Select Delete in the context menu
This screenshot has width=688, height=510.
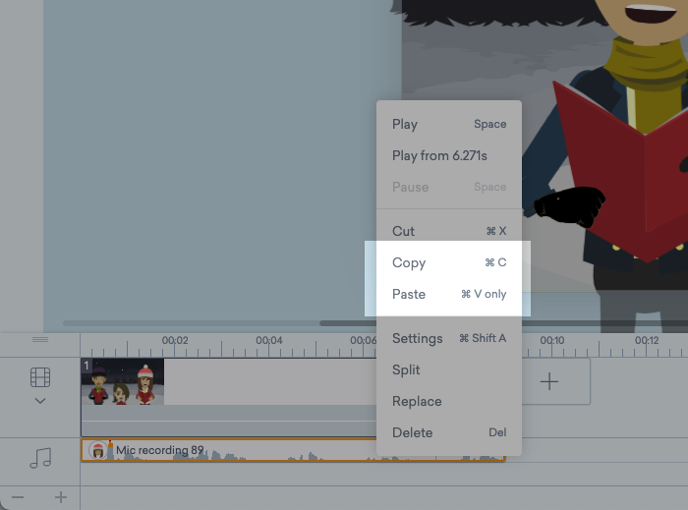449,432
